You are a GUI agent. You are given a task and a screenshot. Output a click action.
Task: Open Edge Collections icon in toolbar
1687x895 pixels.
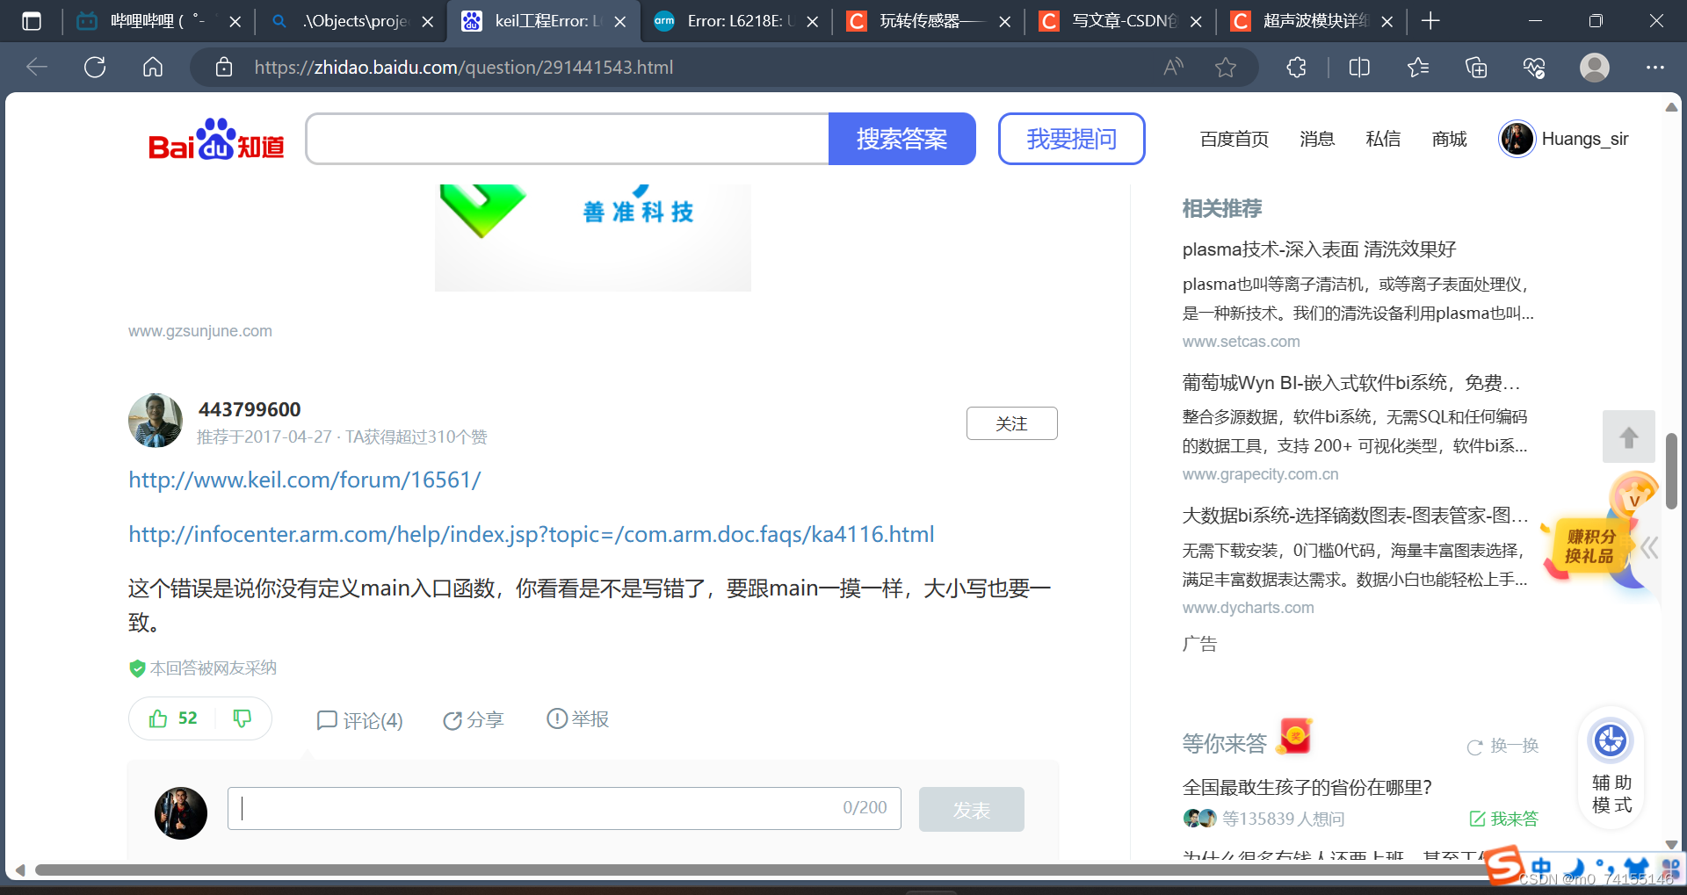coord(1475,67)
